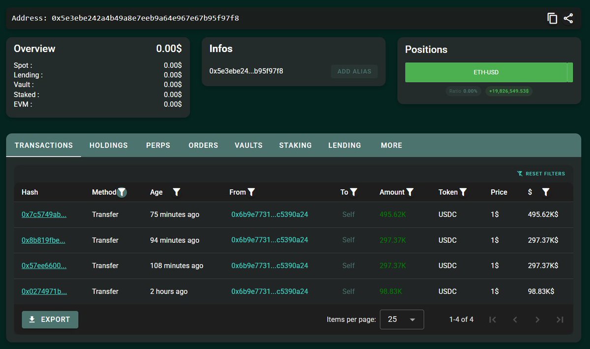Open the Method column filter
Screen dimensions: 590x349
click(x=122, y=192)
